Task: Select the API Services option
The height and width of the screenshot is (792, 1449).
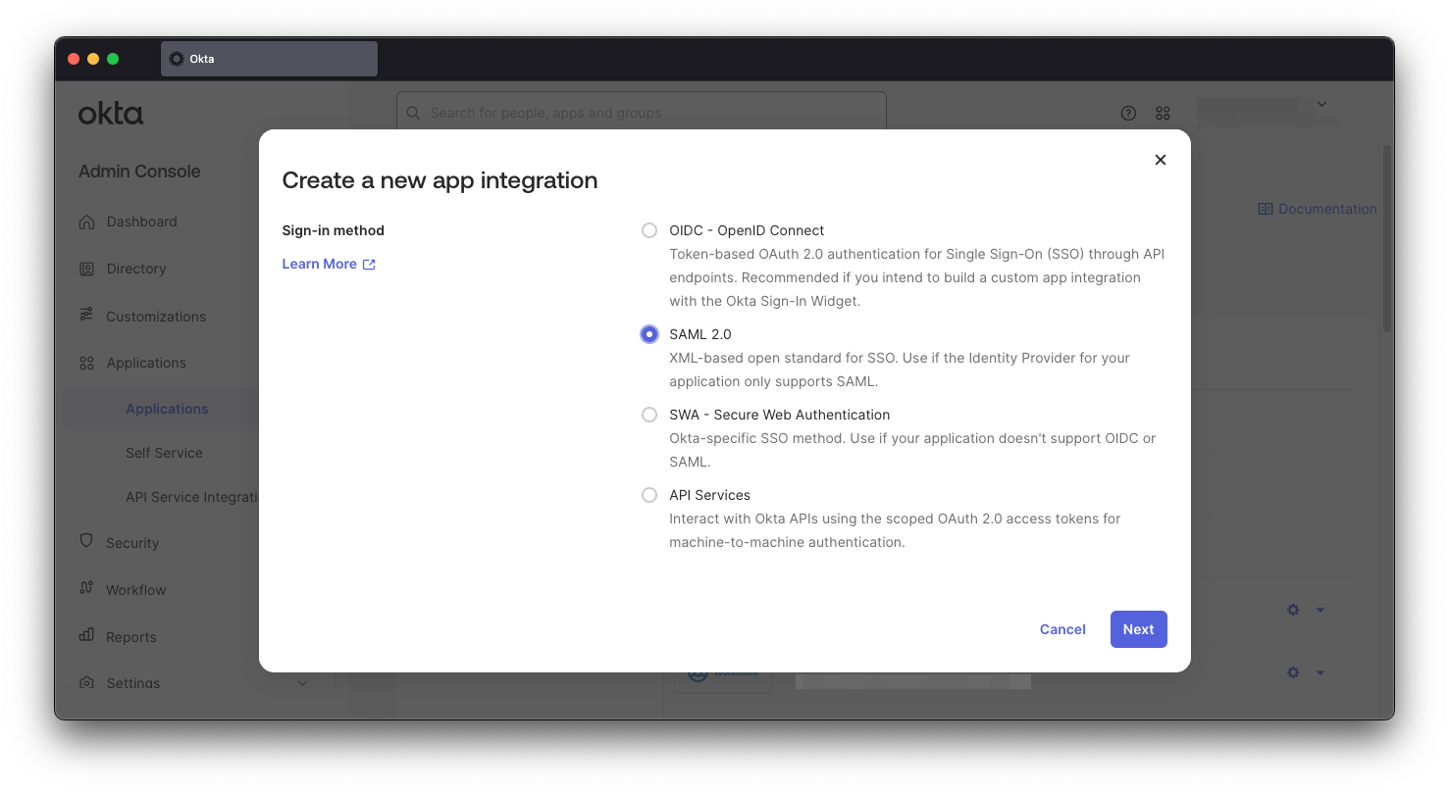Action: click(x=649, y=494)
